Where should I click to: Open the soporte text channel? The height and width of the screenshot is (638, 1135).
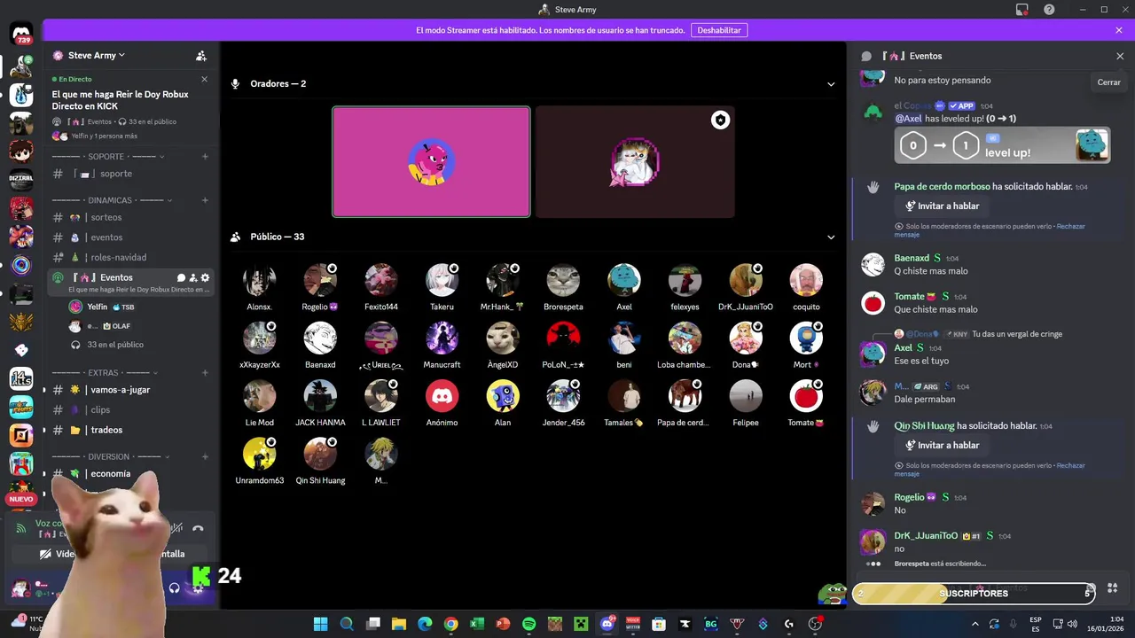(x=131, y=174)
